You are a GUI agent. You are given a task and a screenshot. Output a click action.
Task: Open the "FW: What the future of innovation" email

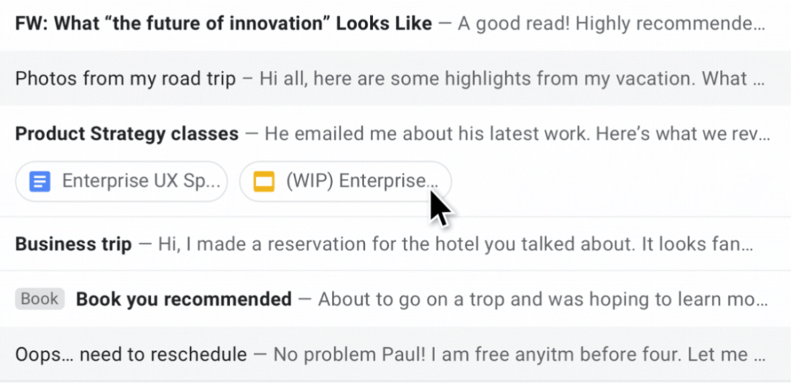click(x=223, y=24)
